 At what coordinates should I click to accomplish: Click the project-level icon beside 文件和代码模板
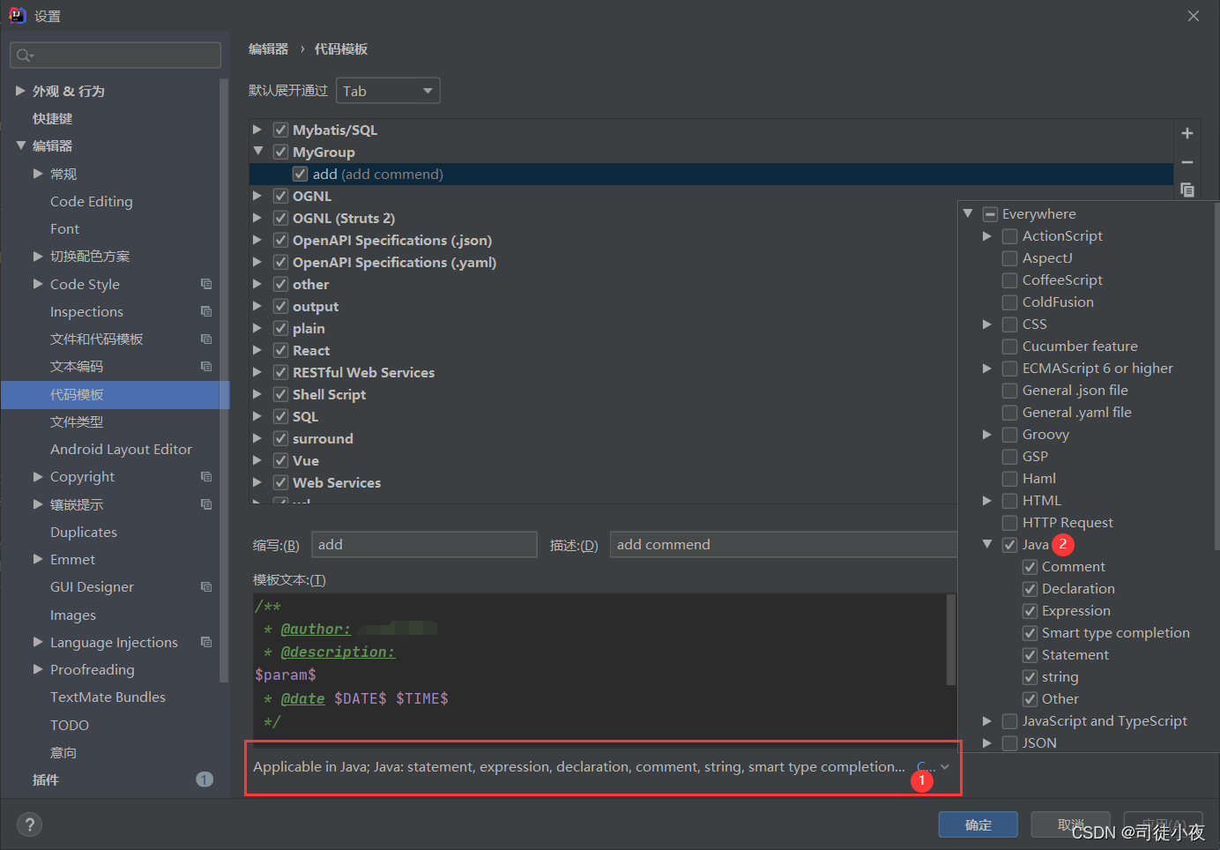click(x=206, y=339)
